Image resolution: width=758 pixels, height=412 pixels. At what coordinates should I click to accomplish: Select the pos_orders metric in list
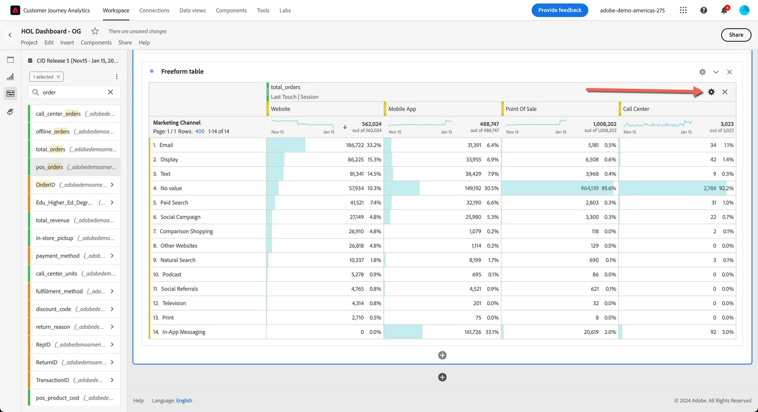[74, 167]
